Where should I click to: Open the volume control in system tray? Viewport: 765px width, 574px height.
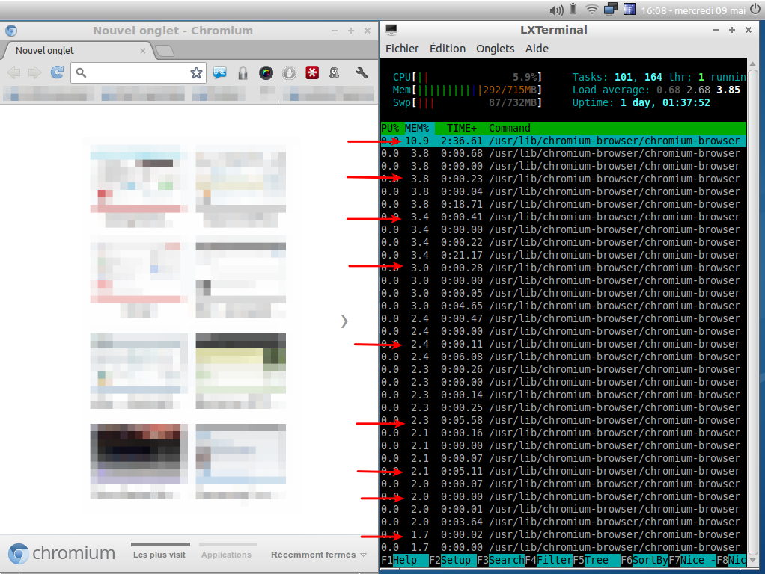tap(556, 10)
